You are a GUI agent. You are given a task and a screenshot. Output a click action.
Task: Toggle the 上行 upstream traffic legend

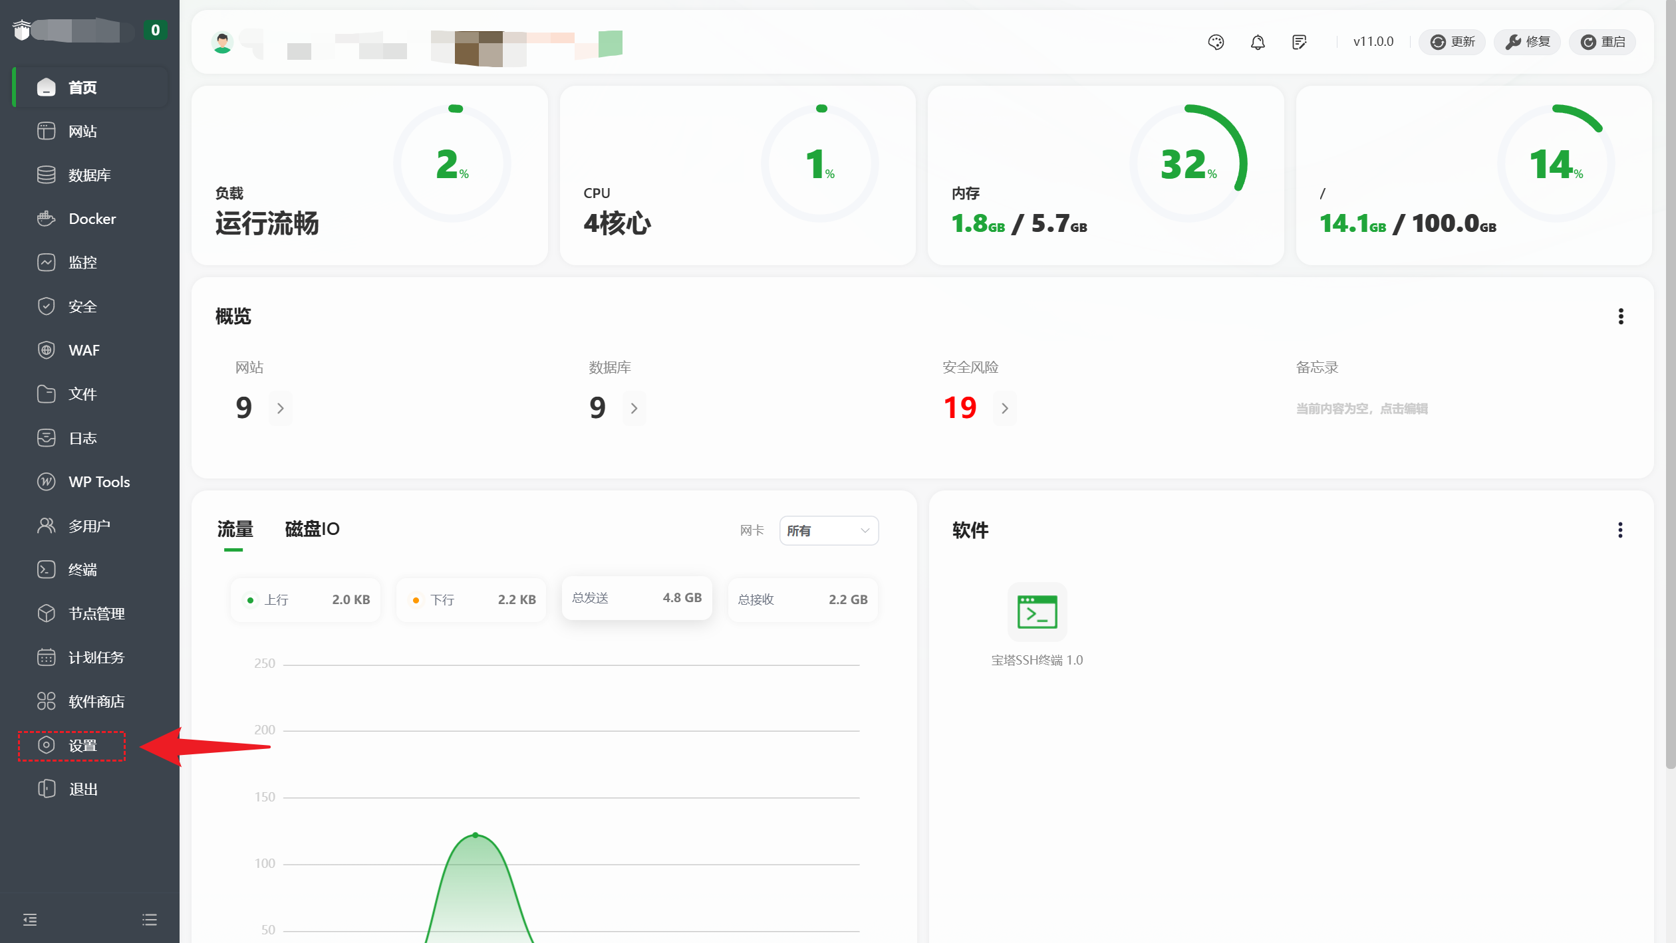[x=275, y=599]
